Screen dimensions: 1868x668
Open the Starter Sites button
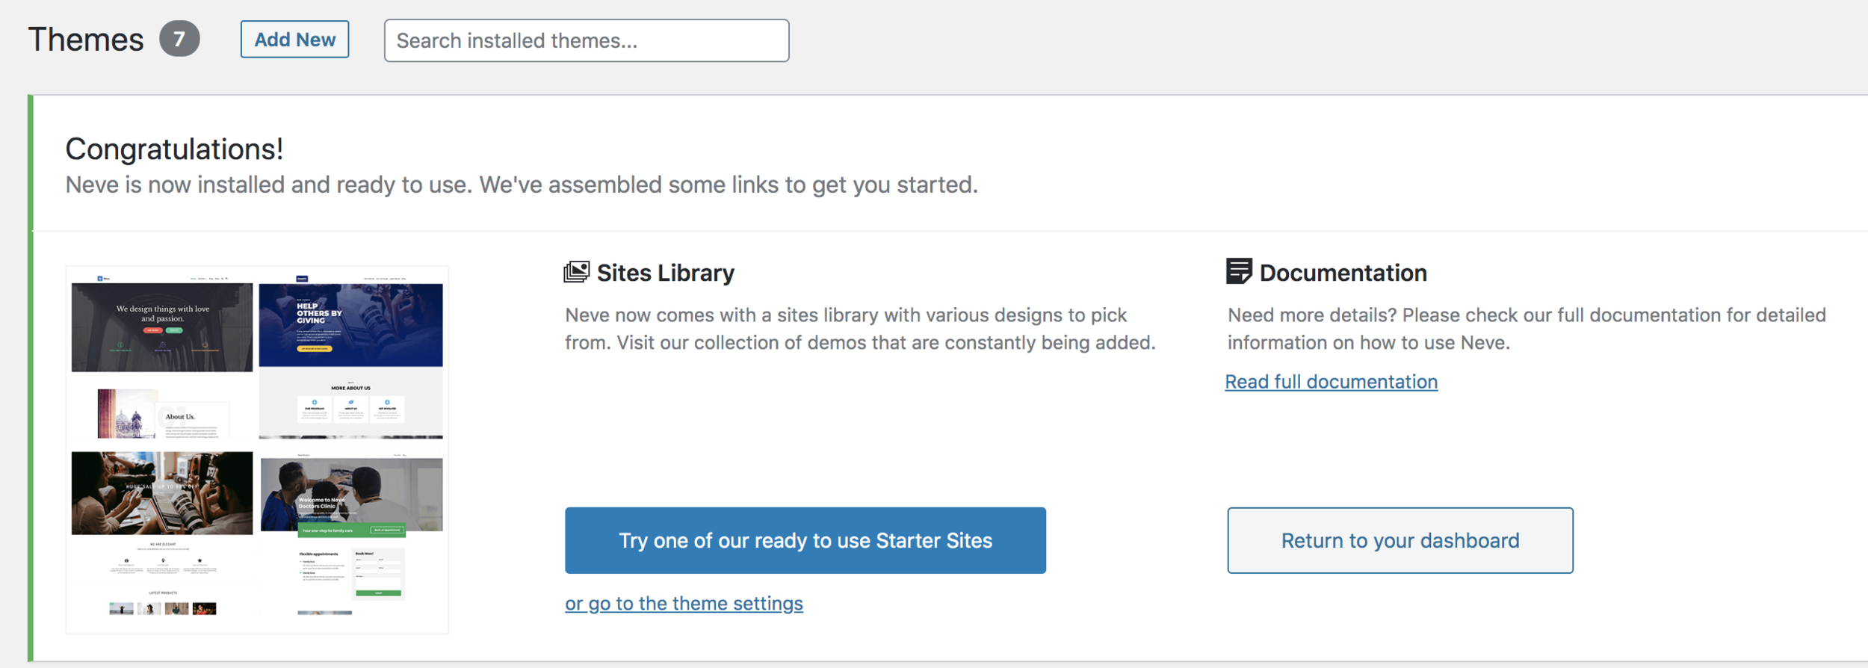point(805,540)
